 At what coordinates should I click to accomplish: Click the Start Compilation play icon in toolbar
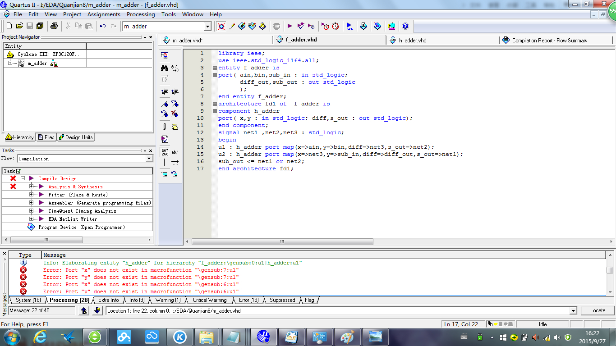coord(290,26)
